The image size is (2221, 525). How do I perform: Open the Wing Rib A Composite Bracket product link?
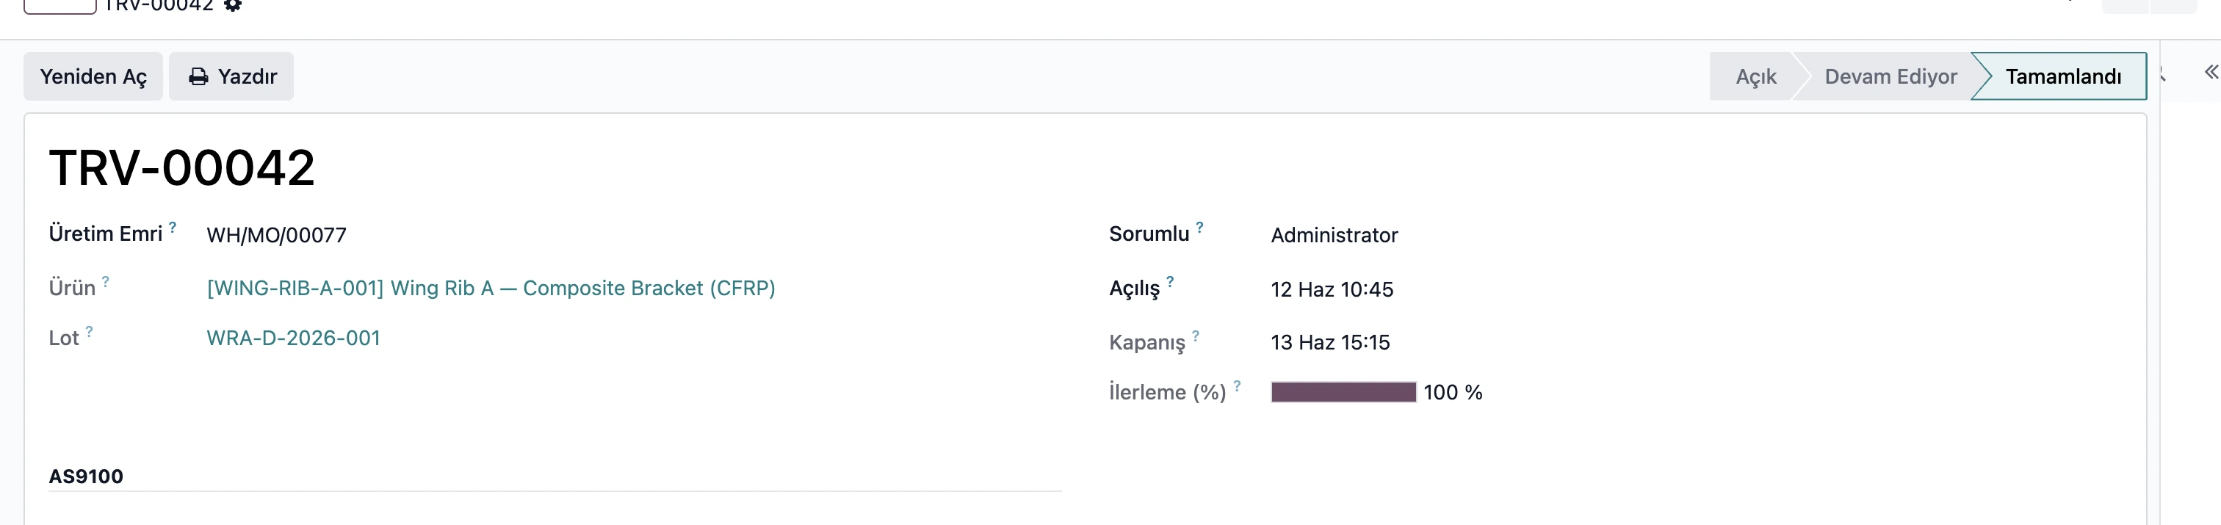pos(491,288)
